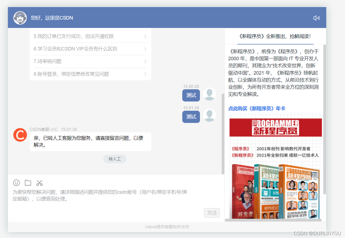Expand chevron for 7.待审核问题
Screen dimensions: 345x238
coord(145,61)
